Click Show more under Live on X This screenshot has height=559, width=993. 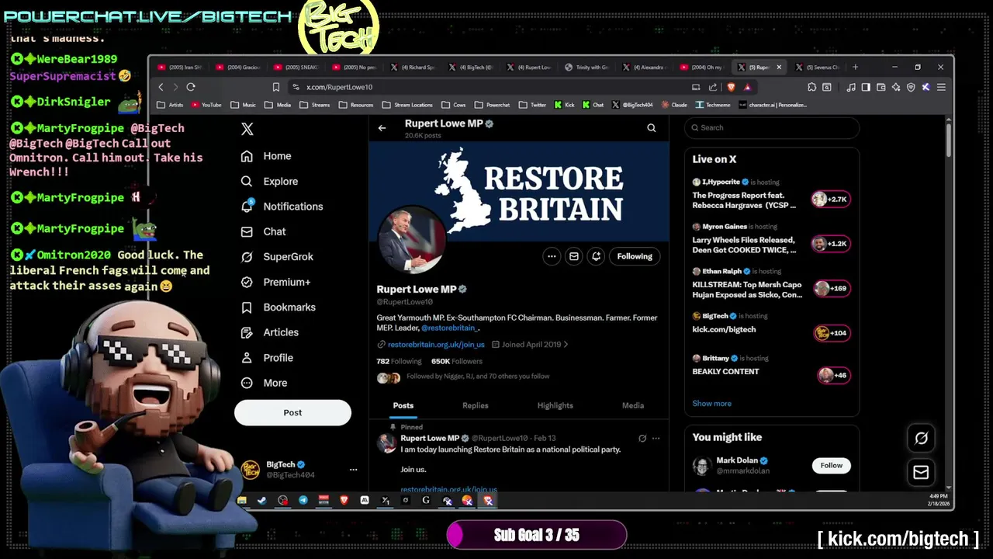coord(712,404)
